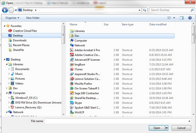The image size is (196, 133).
Task: Open the Open button split arrow
Action: coord(166,128)
